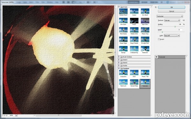Expand the Sketch filter folder
This screenshot has height=119, width=191.
pyautogui.click(x=119, y=63)
